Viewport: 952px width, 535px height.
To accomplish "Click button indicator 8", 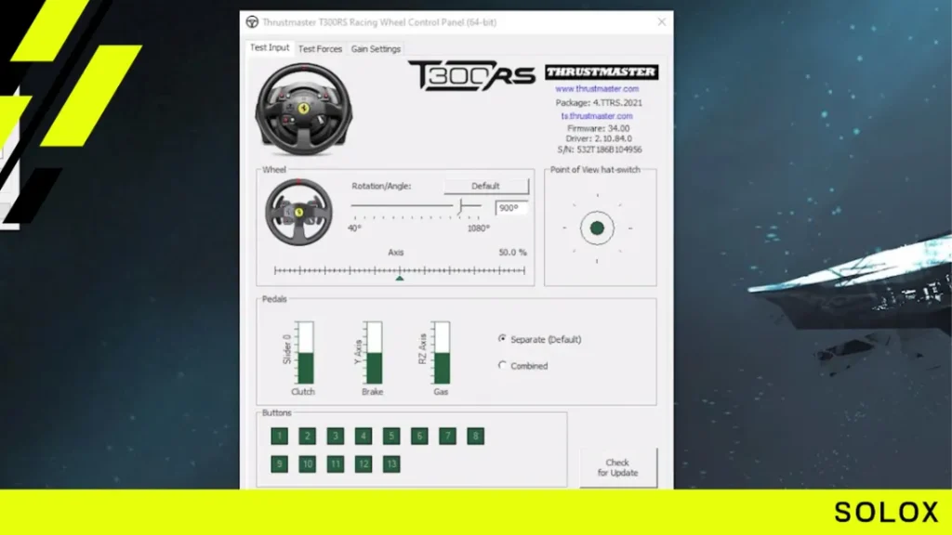I will [x=475, y=437].
